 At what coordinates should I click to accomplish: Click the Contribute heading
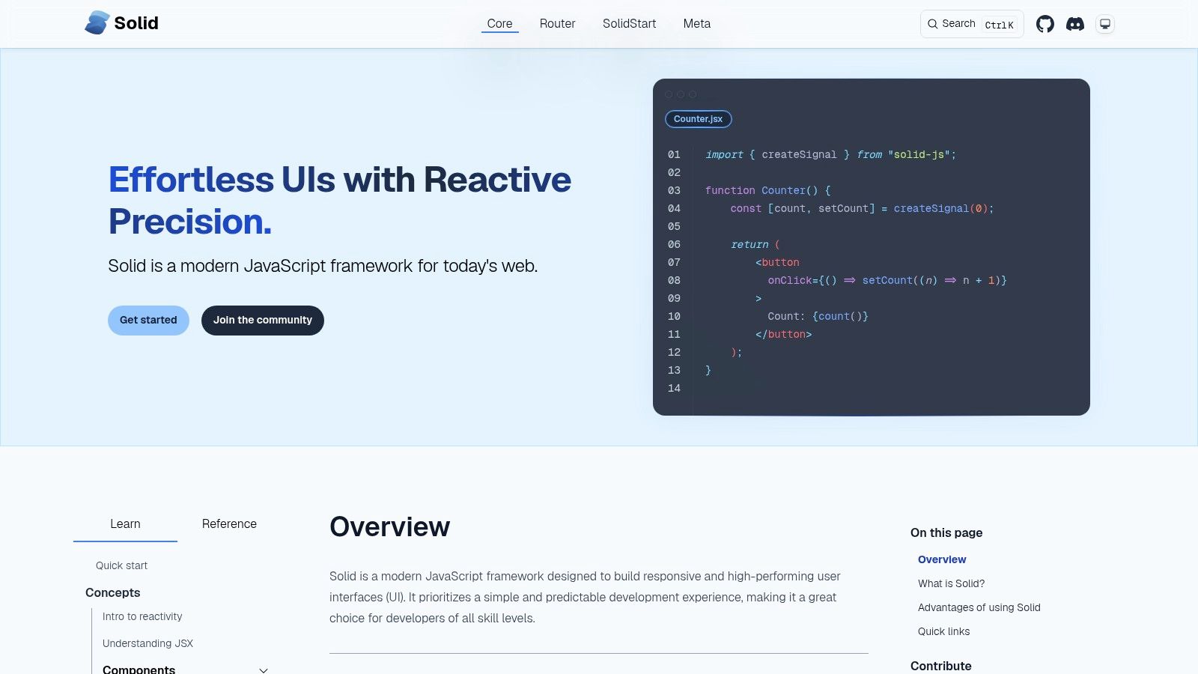[941, 666]
